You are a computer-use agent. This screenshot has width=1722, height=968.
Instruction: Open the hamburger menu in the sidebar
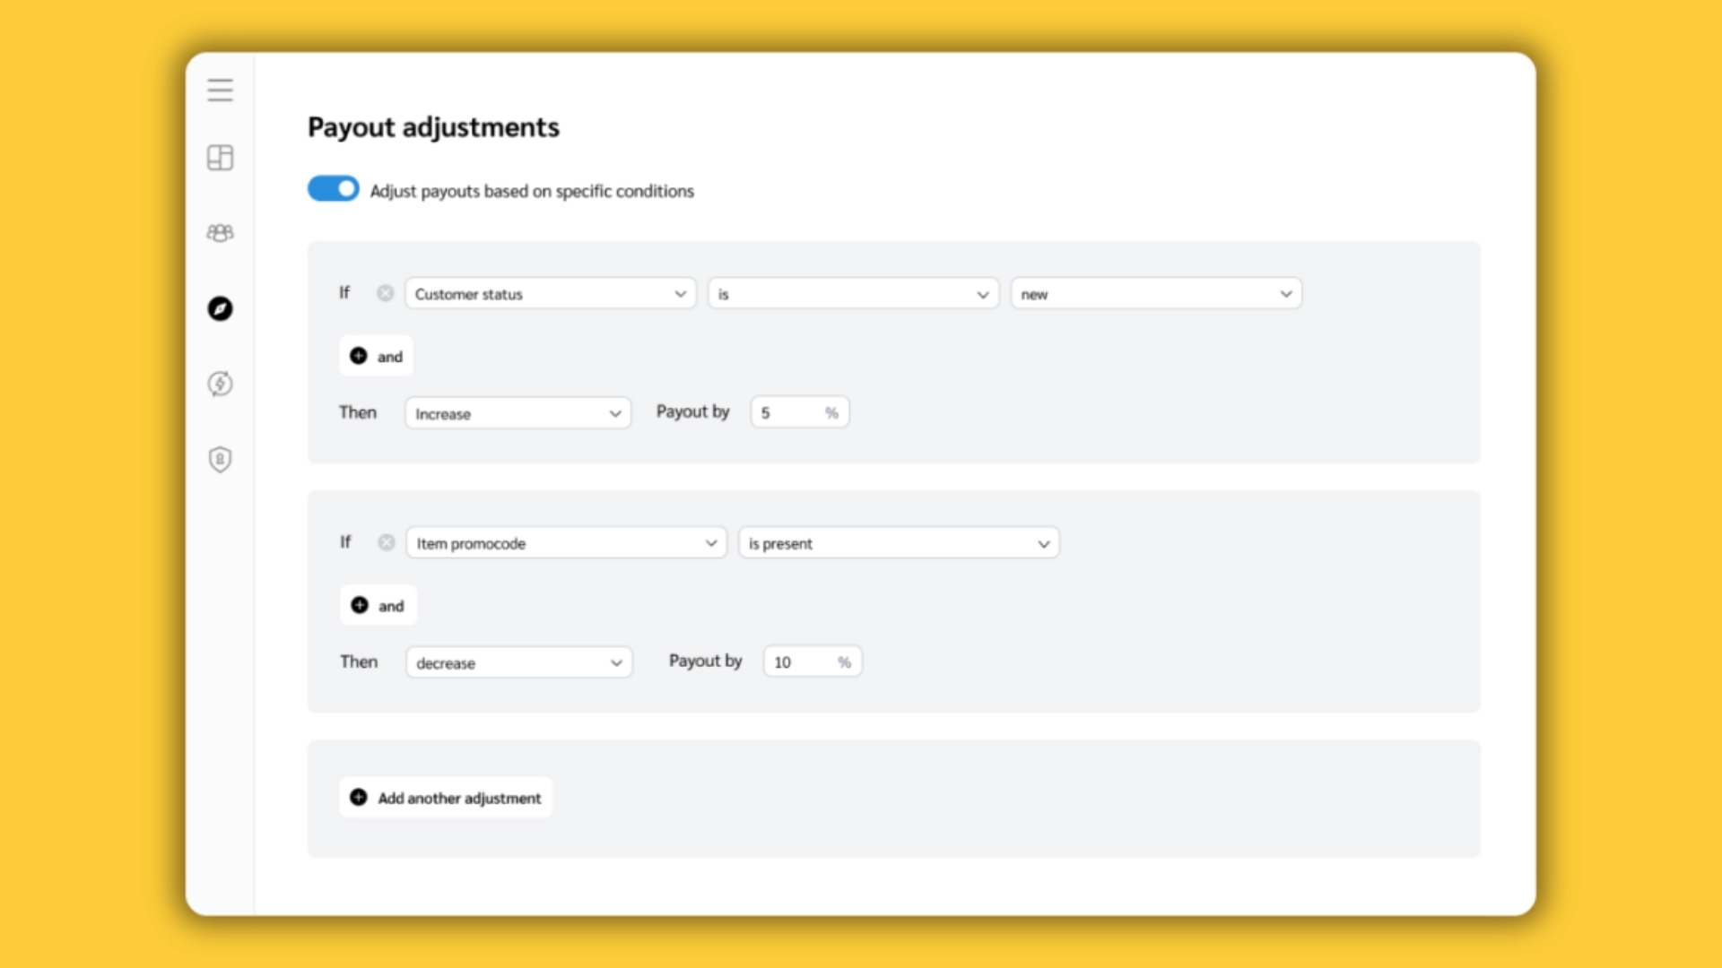220,90
